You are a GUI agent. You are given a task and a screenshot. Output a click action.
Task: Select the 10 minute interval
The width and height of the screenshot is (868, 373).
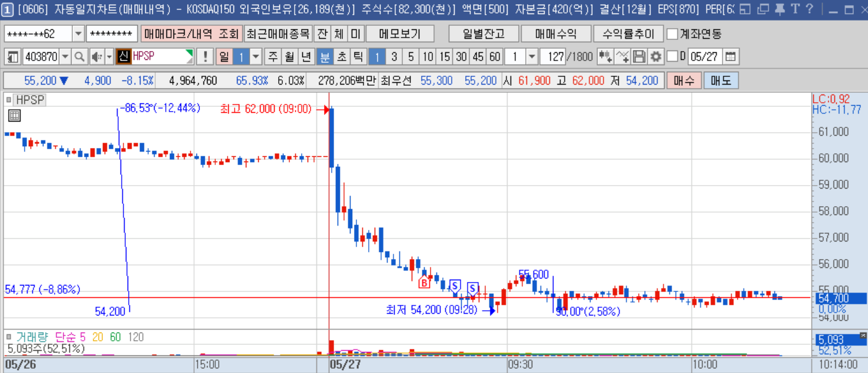pos(428,57)
